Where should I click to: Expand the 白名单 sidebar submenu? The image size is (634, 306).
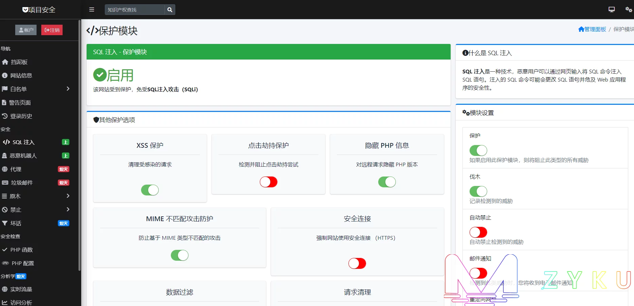tap(68, 89)
